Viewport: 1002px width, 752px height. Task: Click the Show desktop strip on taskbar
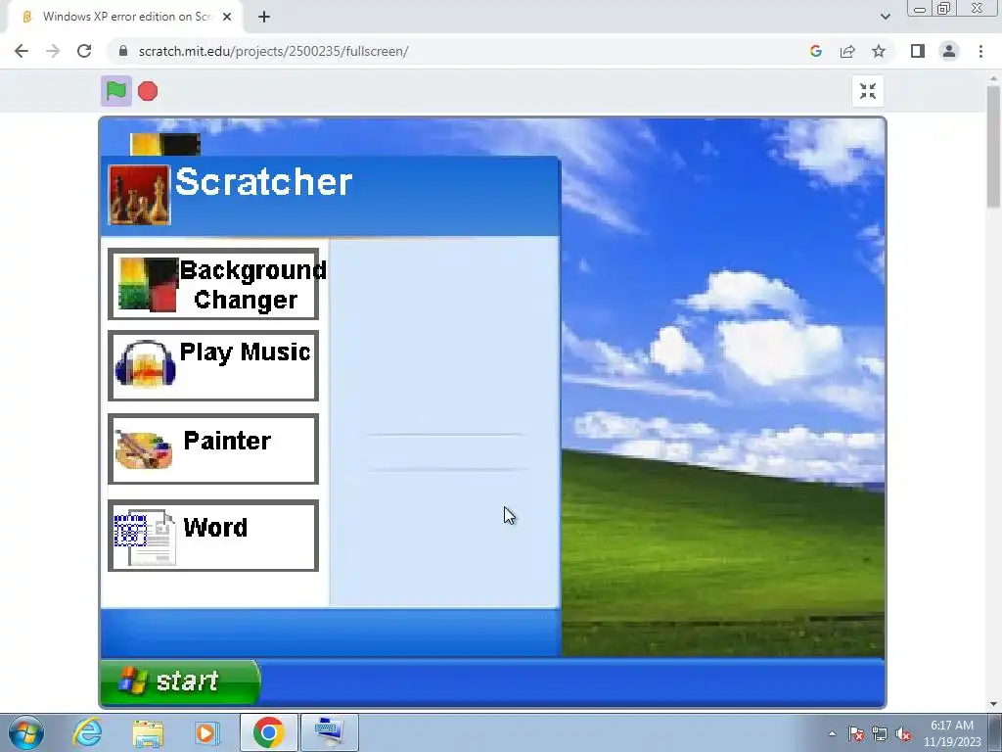click(x=994, y=732)
